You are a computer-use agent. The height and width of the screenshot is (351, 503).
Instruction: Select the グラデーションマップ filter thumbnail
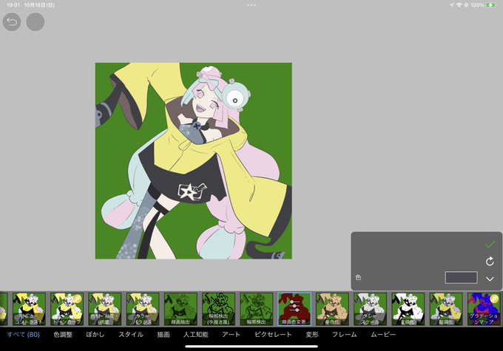click(x=484, y=309)
